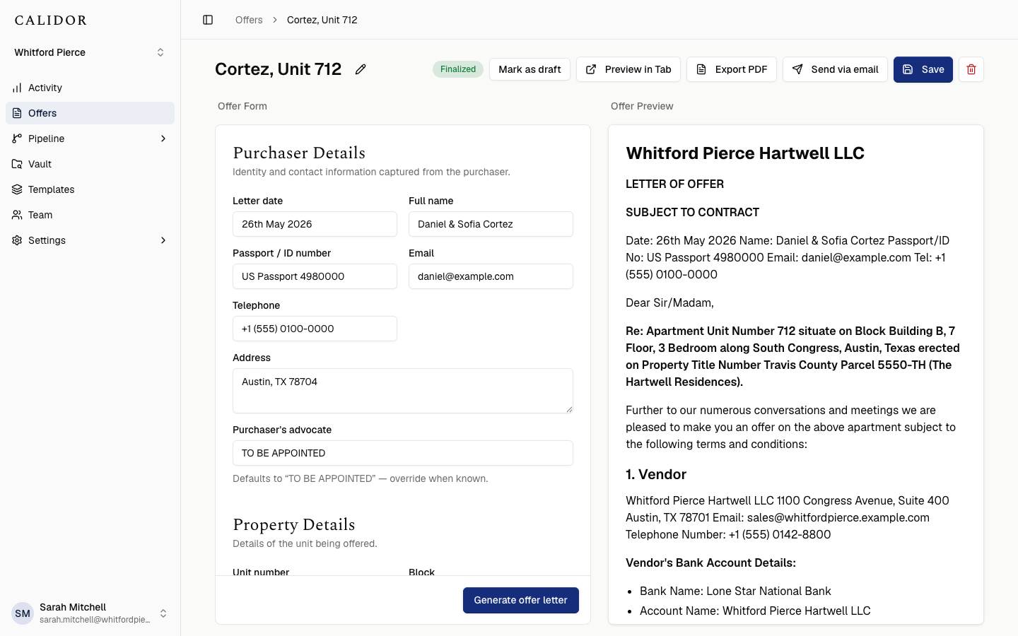Click inside the Address text area
Image resolution: width=1018 pixels, height=636 pixels.
pos(403,391)
